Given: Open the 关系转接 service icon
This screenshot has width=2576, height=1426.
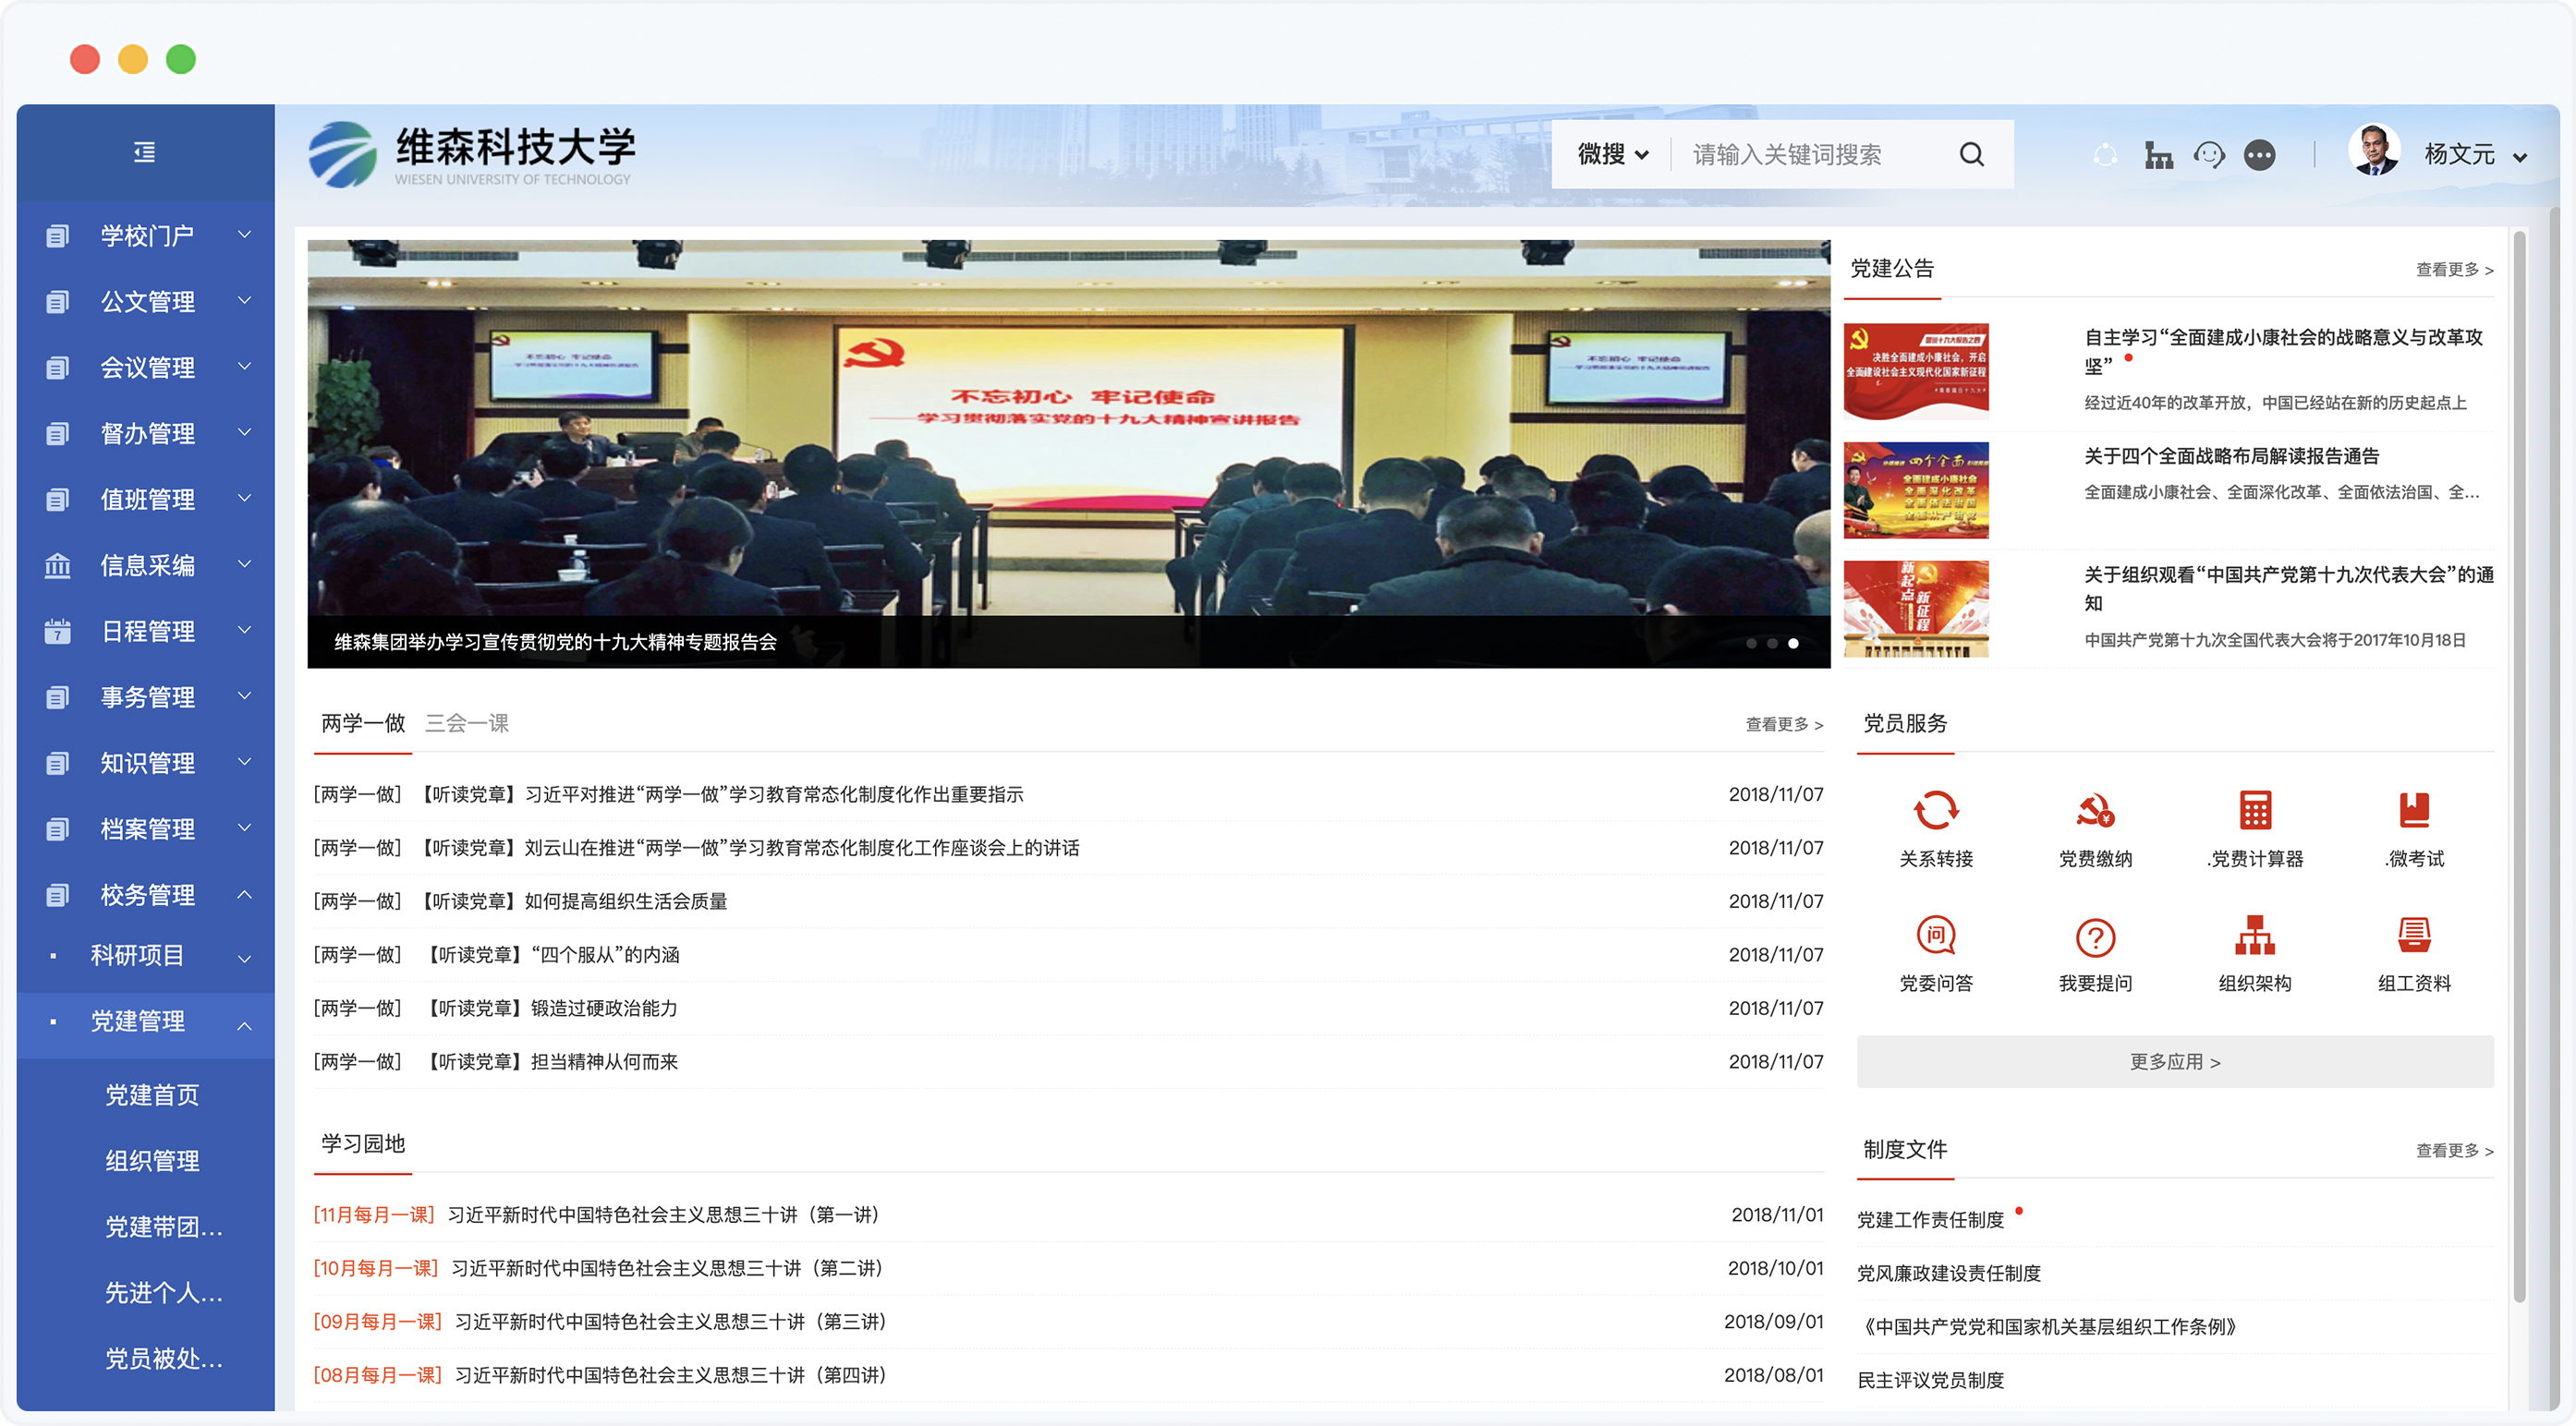Looking at the screenshot, I should [x=1936, y=809].
